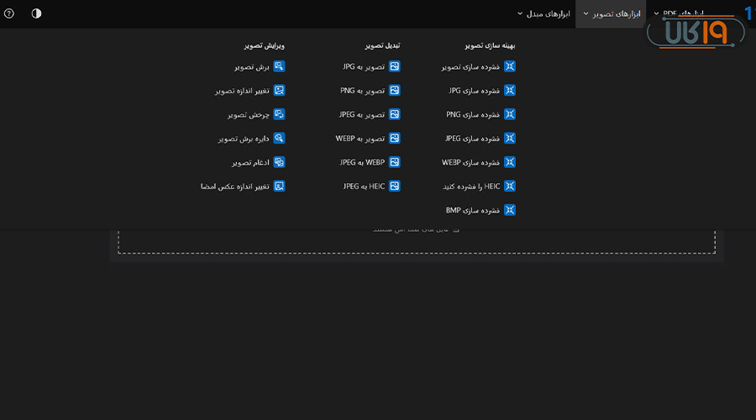Screen dimensions: 756x420
Task: Click the Compress PNG icon (فشرده سازی PNG)
Action: (509, 114)
